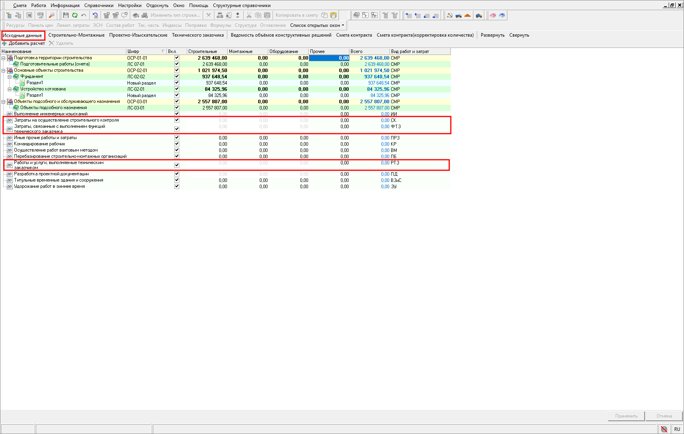Click the RU language indicator
This screenshot has width=684, height=434.
click(677, 429)
